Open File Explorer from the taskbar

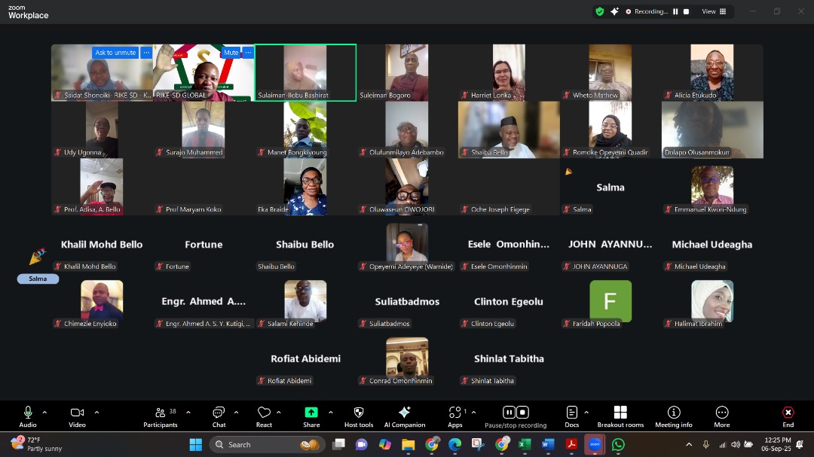pyautogui.click(x=408, y=444)
